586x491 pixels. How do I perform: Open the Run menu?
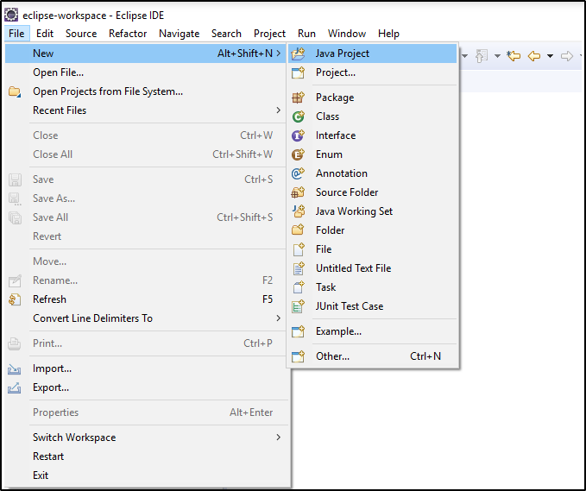(x=306, y=34)
